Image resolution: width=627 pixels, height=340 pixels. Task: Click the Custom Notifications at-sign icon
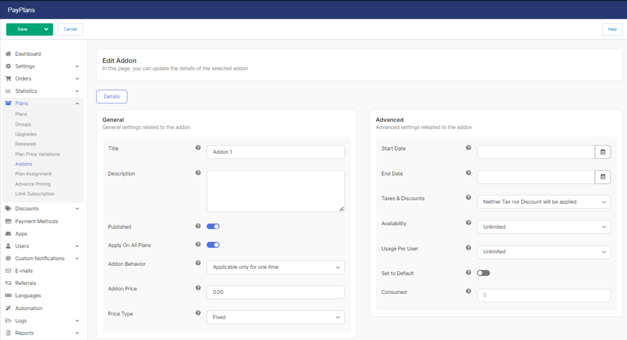coord(8,258)
